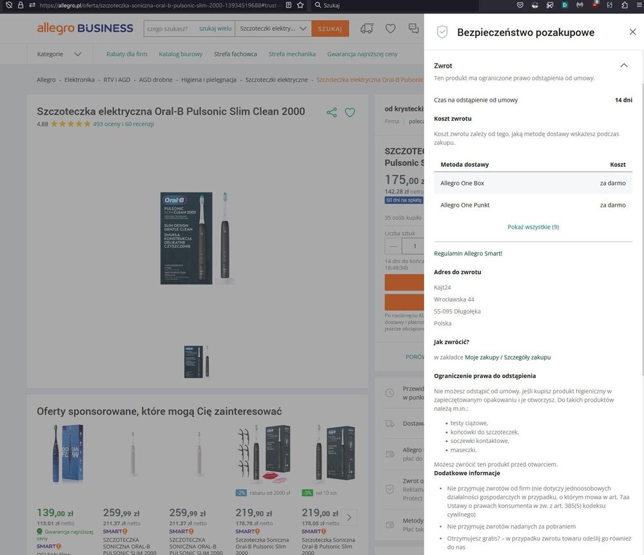Screen dimensions: 644x555
Task: Select the Allegro One Box row
Action: [532, 183]
